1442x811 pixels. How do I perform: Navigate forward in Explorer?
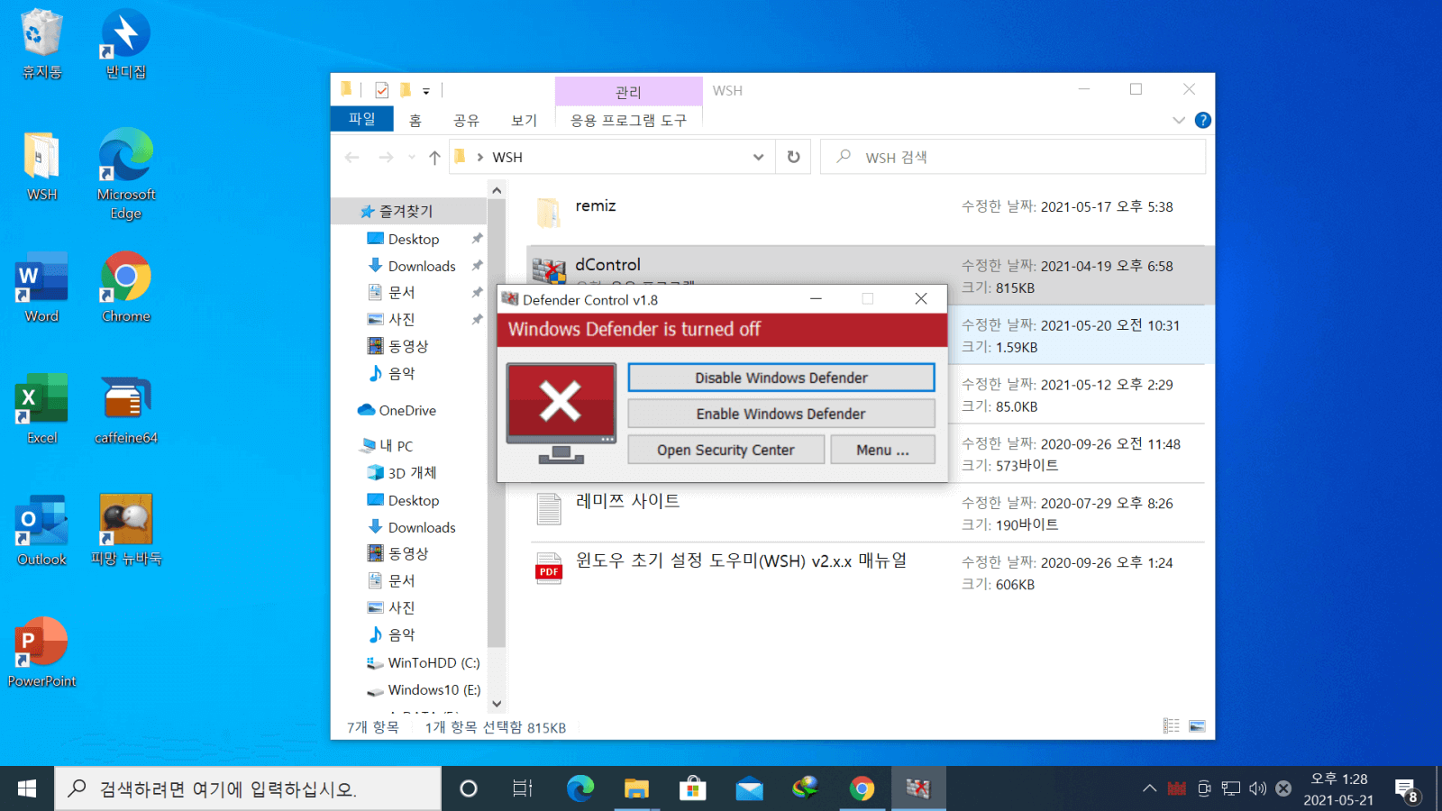pyautogui.click(x=386, y=157)
